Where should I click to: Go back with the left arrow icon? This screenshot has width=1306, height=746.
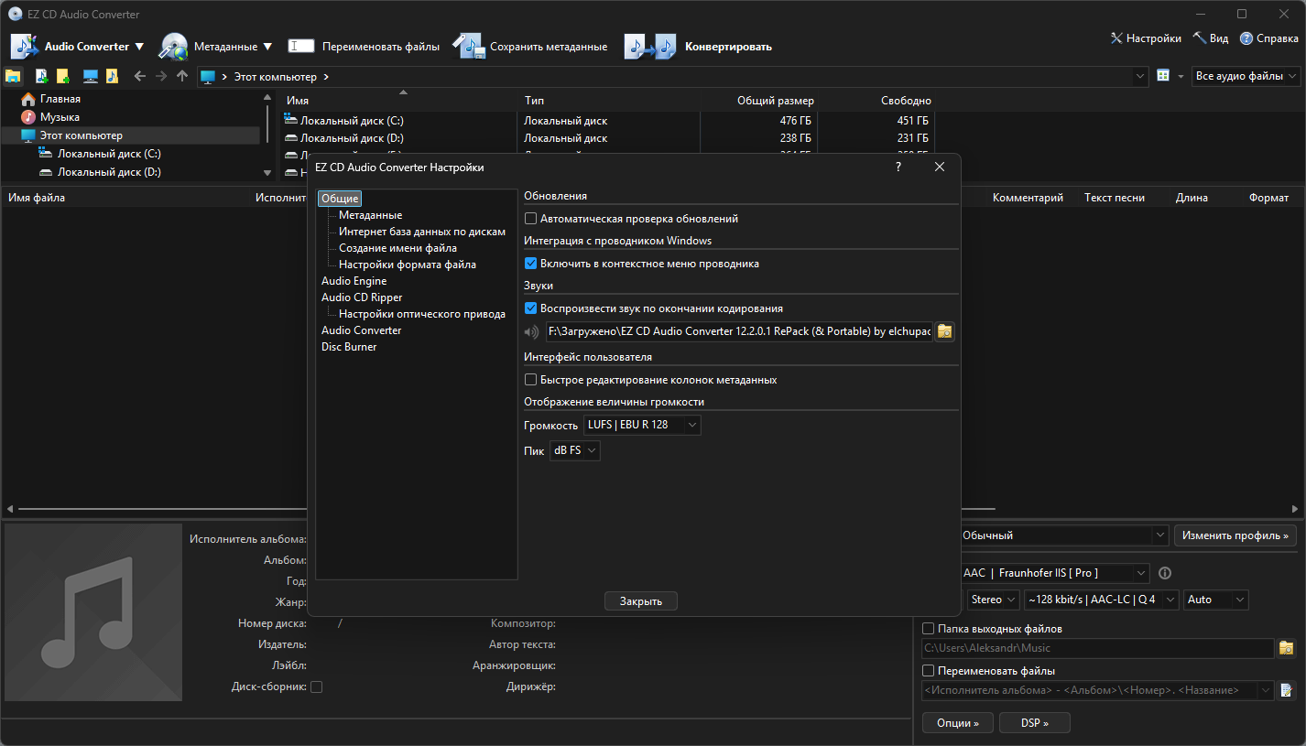tap(140, 76)
